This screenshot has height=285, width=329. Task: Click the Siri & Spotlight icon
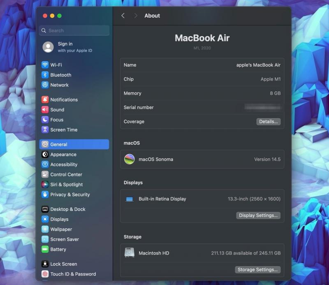coord(45,185)
